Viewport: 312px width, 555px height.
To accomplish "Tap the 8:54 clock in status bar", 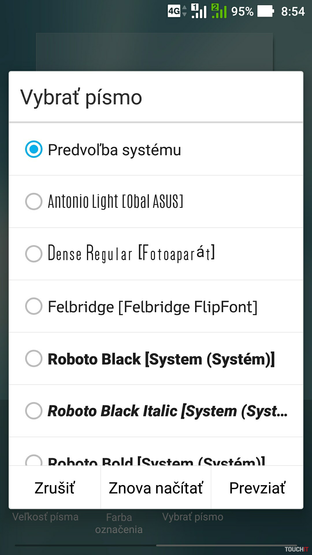I will [x=293, y=12].
